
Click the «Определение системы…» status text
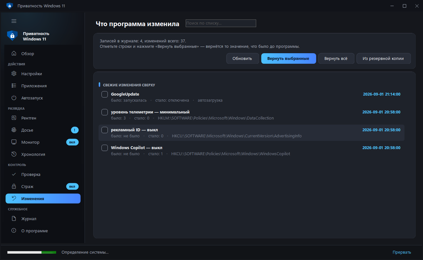click(85, 252)
